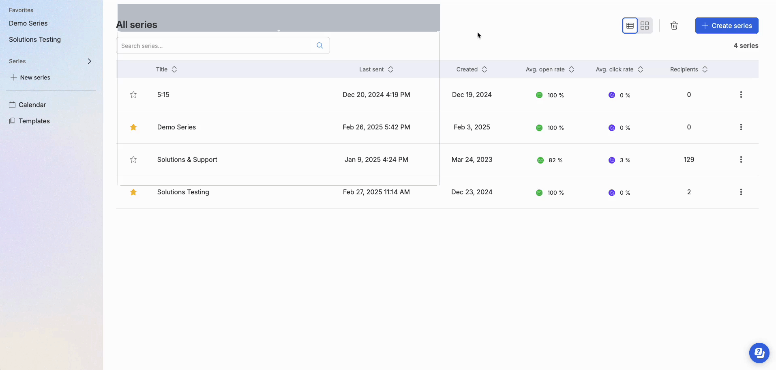Click the Calendar icon

[x=12, y=105]
